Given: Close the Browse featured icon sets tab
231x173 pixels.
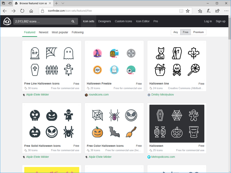Looking at the screenshot, I should click(x=50, y=3).
